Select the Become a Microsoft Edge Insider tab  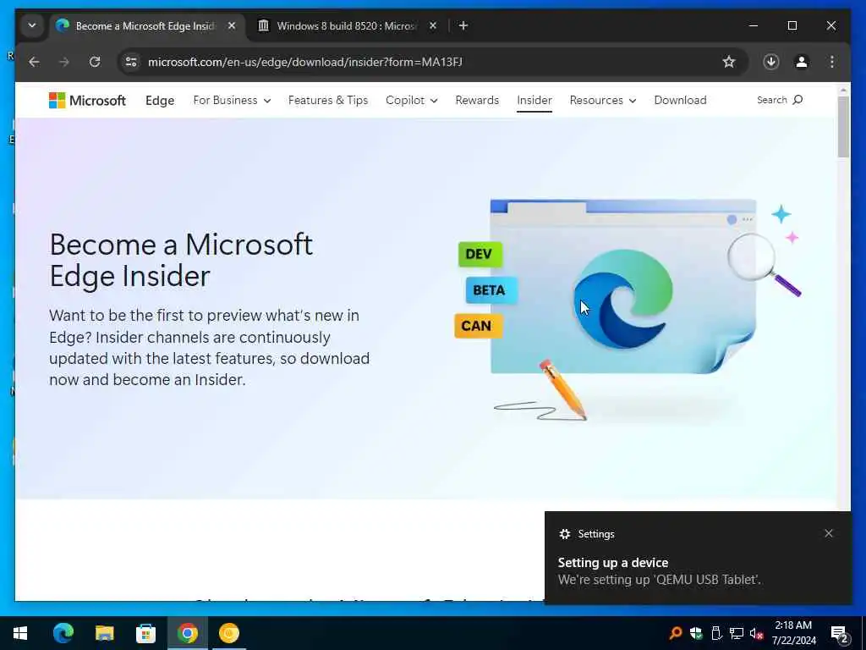point(146,26)
